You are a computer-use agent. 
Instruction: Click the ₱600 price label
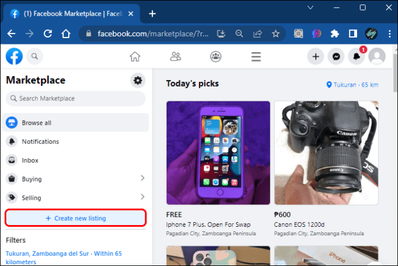pos(282,215)
